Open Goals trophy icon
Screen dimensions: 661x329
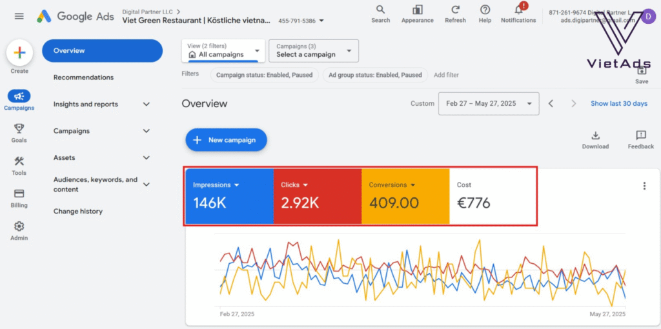click(19, 128)
